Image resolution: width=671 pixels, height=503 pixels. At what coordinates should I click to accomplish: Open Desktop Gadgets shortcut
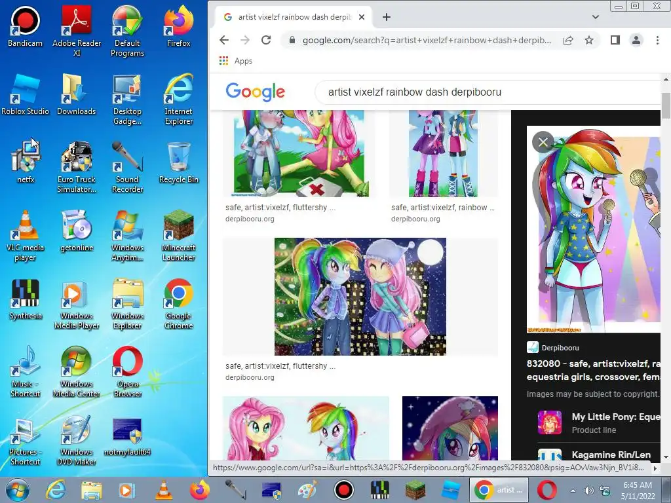[127, 100]
